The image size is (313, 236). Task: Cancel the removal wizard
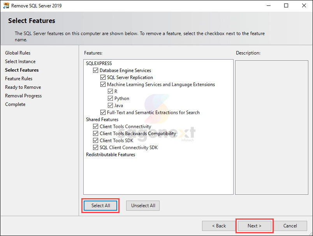click(290, 226)
